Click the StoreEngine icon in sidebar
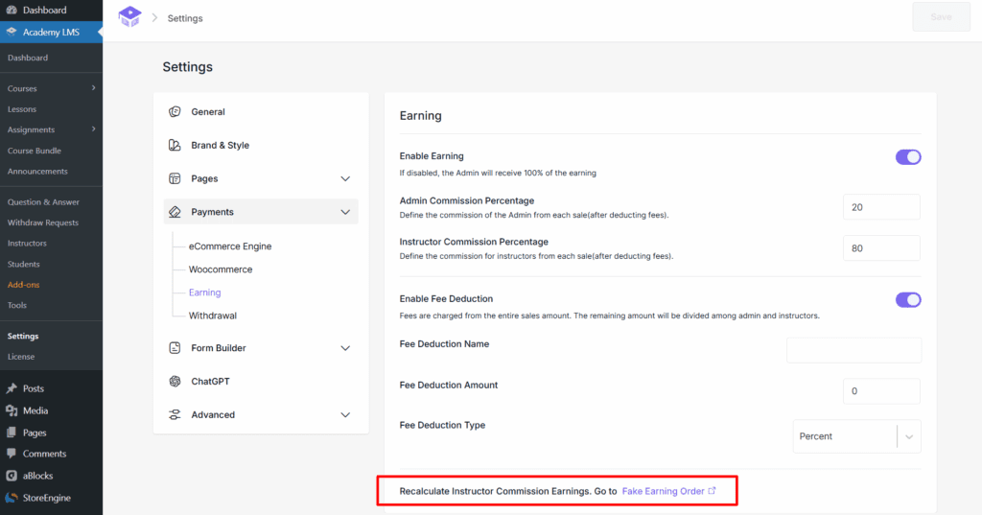This screenshot has width=982, height=515. pos(12,498)
